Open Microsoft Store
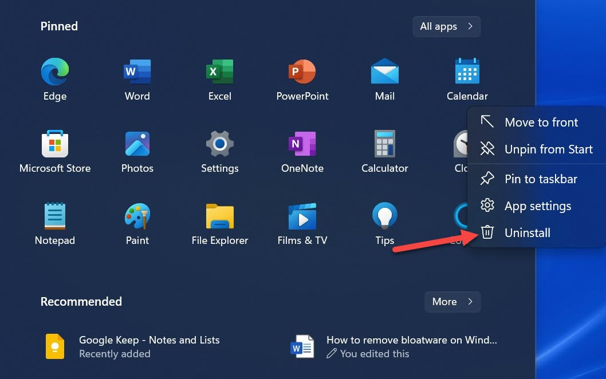Image resolution: width=606 pixels, height=379 pixels. coord(54,150)
